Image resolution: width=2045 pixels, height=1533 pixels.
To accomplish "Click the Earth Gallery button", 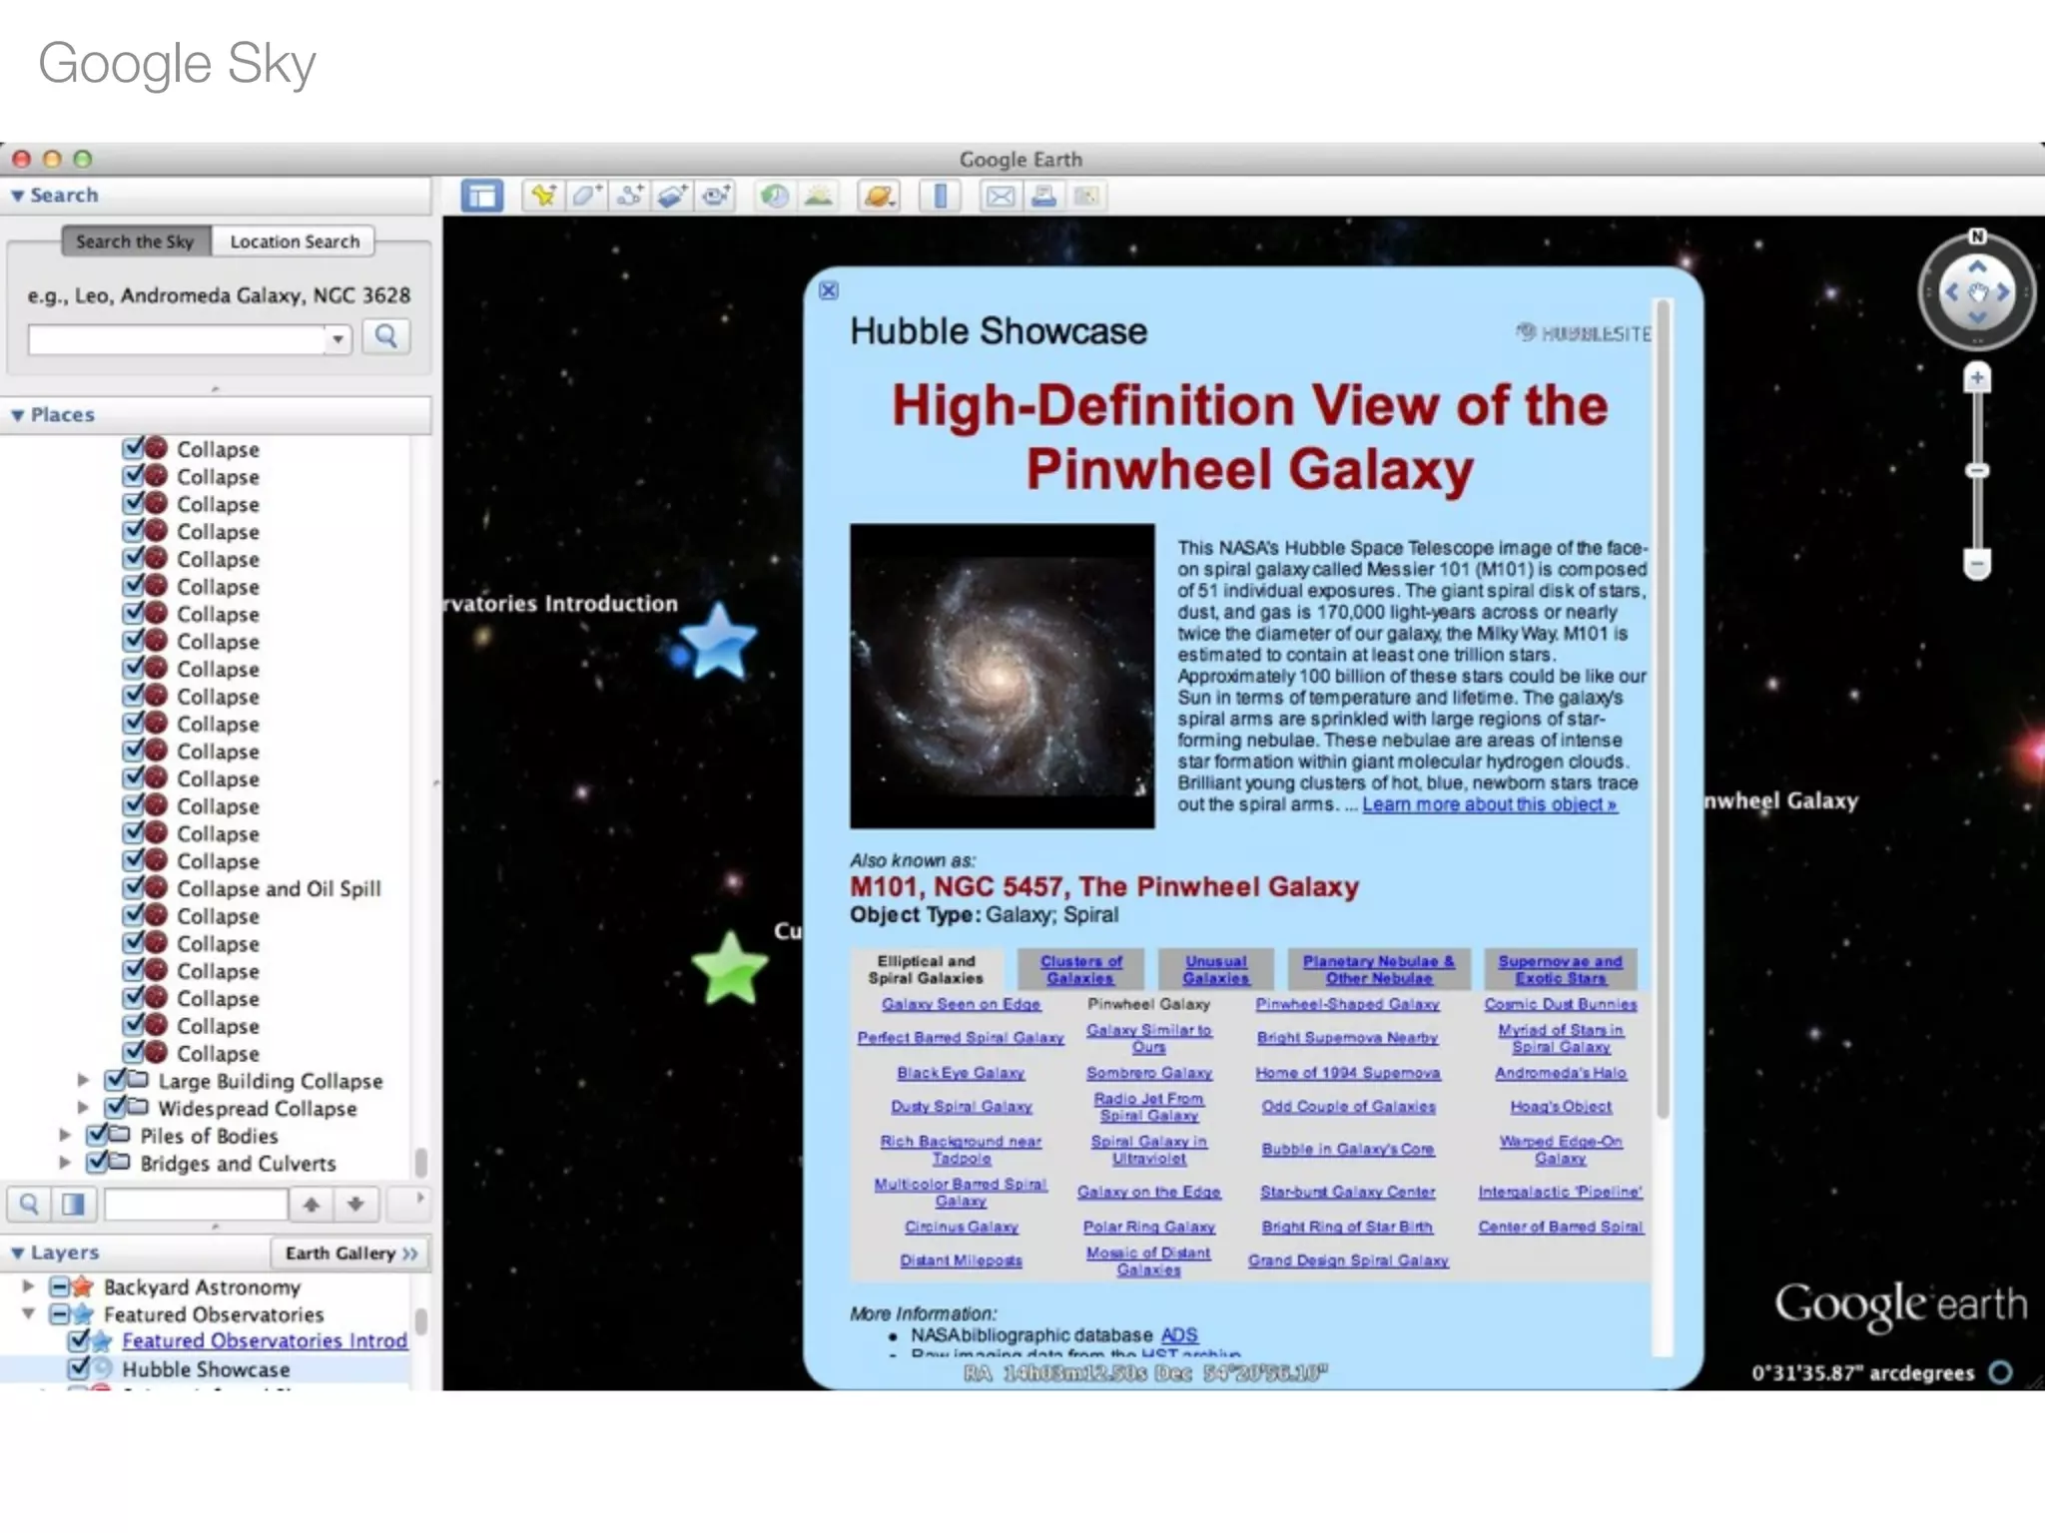I will click(349, 1253).
